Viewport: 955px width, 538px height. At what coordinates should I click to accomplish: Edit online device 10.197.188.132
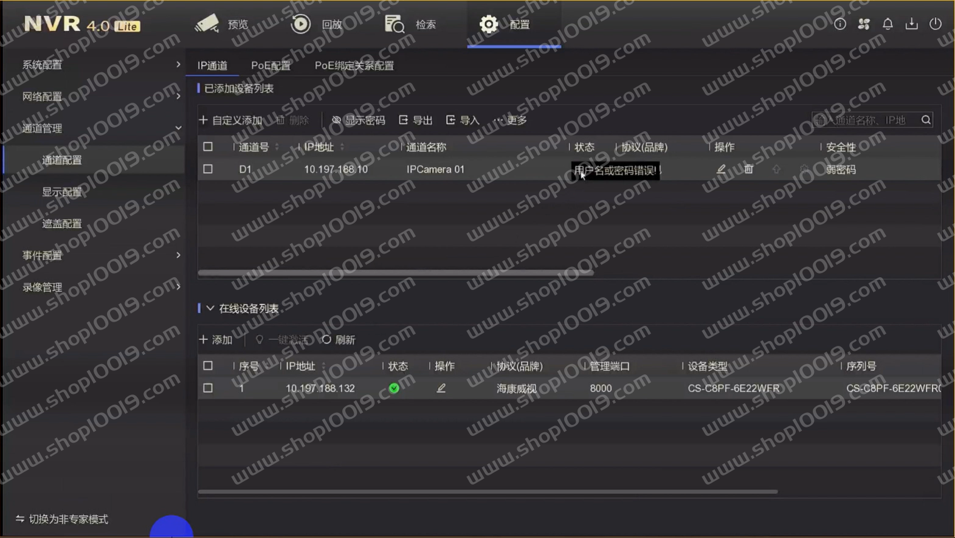point(441,388)
